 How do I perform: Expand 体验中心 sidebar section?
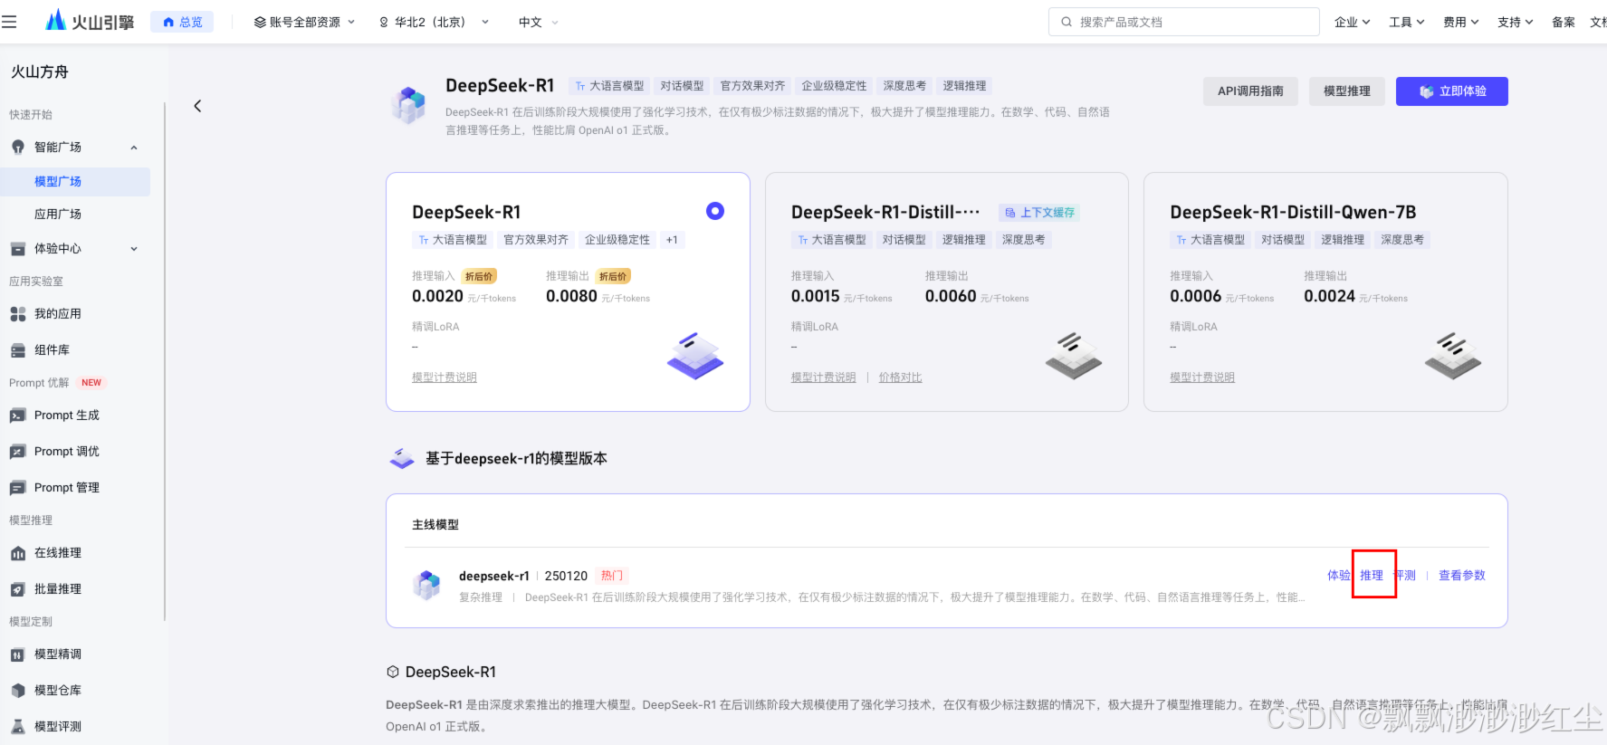point(134,249)
